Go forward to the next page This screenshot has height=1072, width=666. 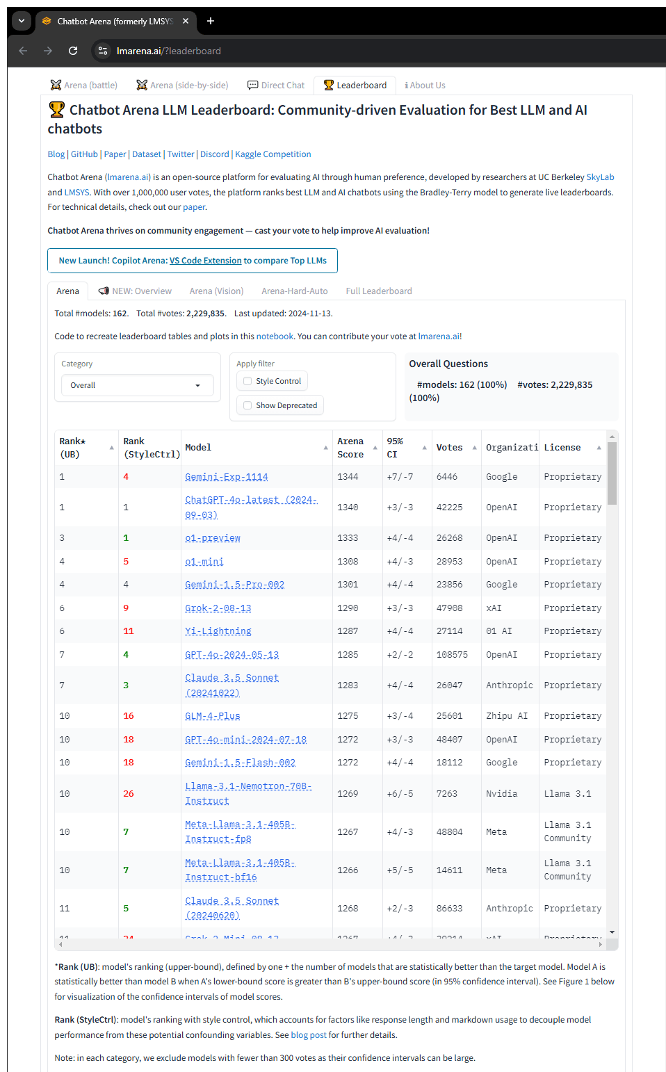(x=48, y=51)
